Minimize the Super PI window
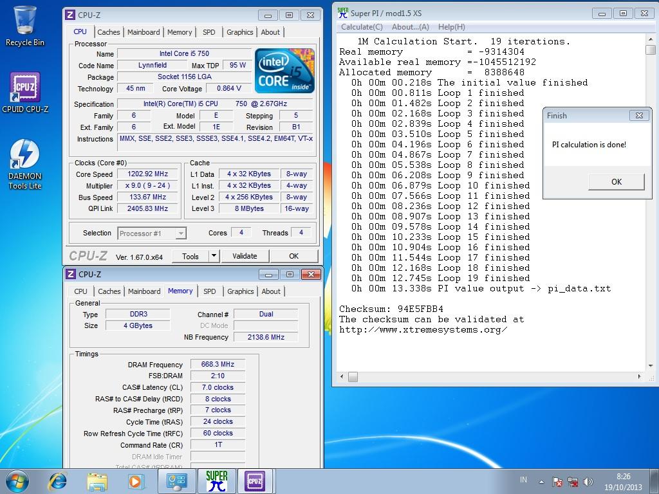The image size is (659, 494). coord(602,14)
